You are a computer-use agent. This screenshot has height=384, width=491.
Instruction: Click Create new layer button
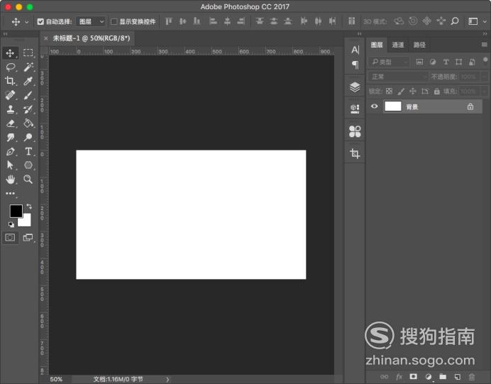[458, 377]
